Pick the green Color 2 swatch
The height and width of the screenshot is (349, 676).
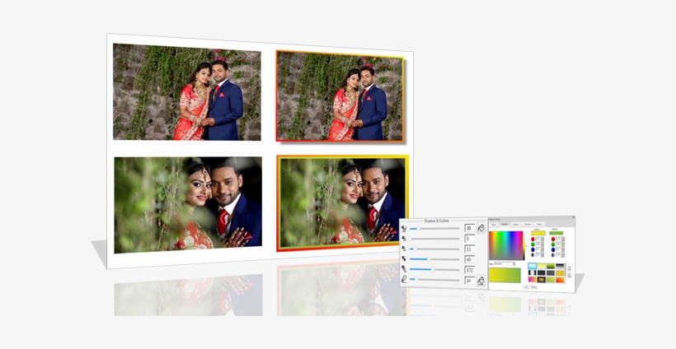pyautogui.click(x=557, y=233)
